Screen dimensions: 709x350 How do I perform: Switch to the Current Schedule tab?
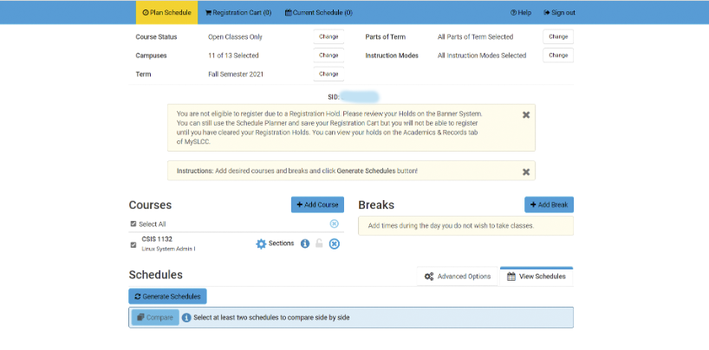318,13
